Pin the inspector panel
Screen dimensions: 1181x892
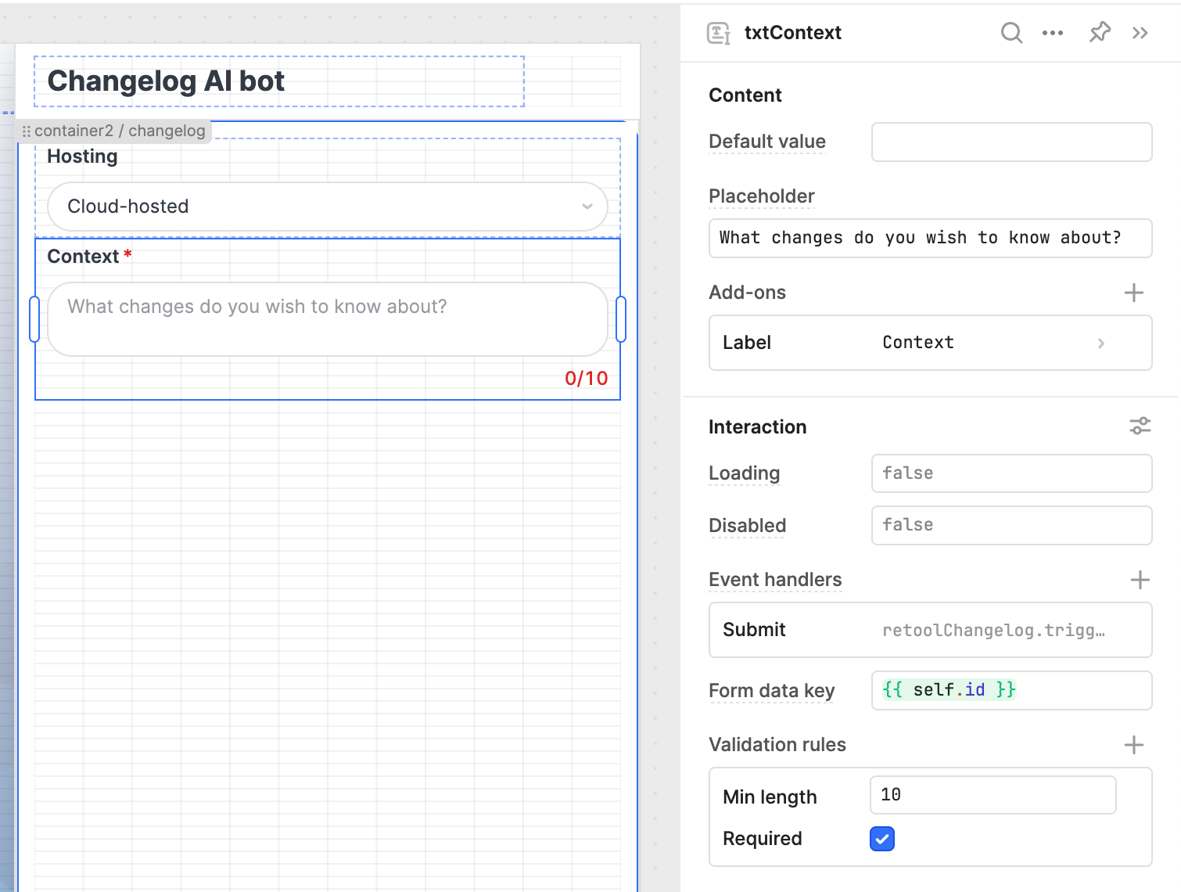(1100, 32)
